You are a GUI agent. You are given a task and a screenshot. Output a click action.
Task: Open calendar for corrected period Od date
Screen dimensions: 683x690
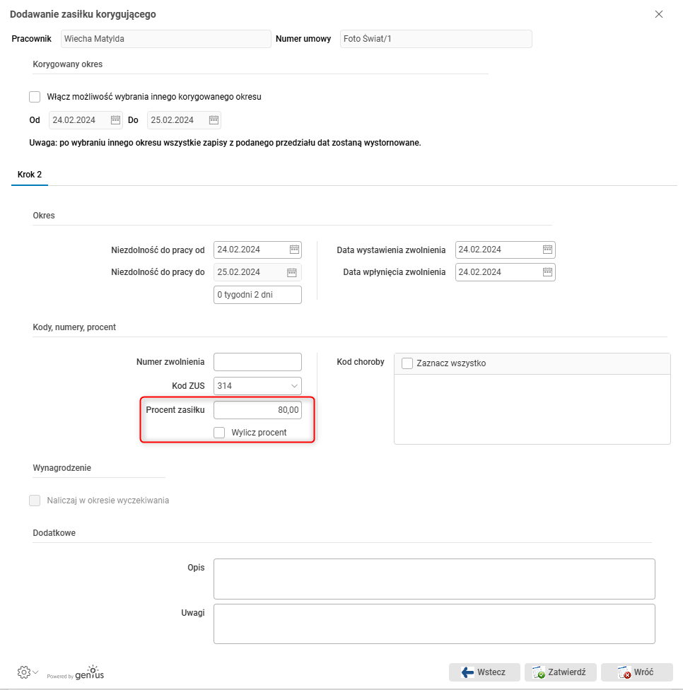pos(115,120)
